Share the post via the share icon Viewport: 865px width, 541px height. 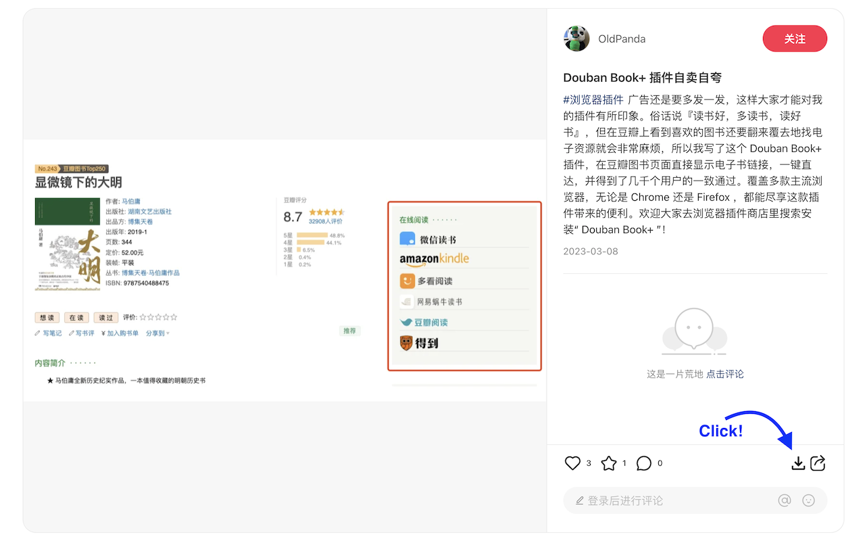pyautogui.click(x=818, y=463)
